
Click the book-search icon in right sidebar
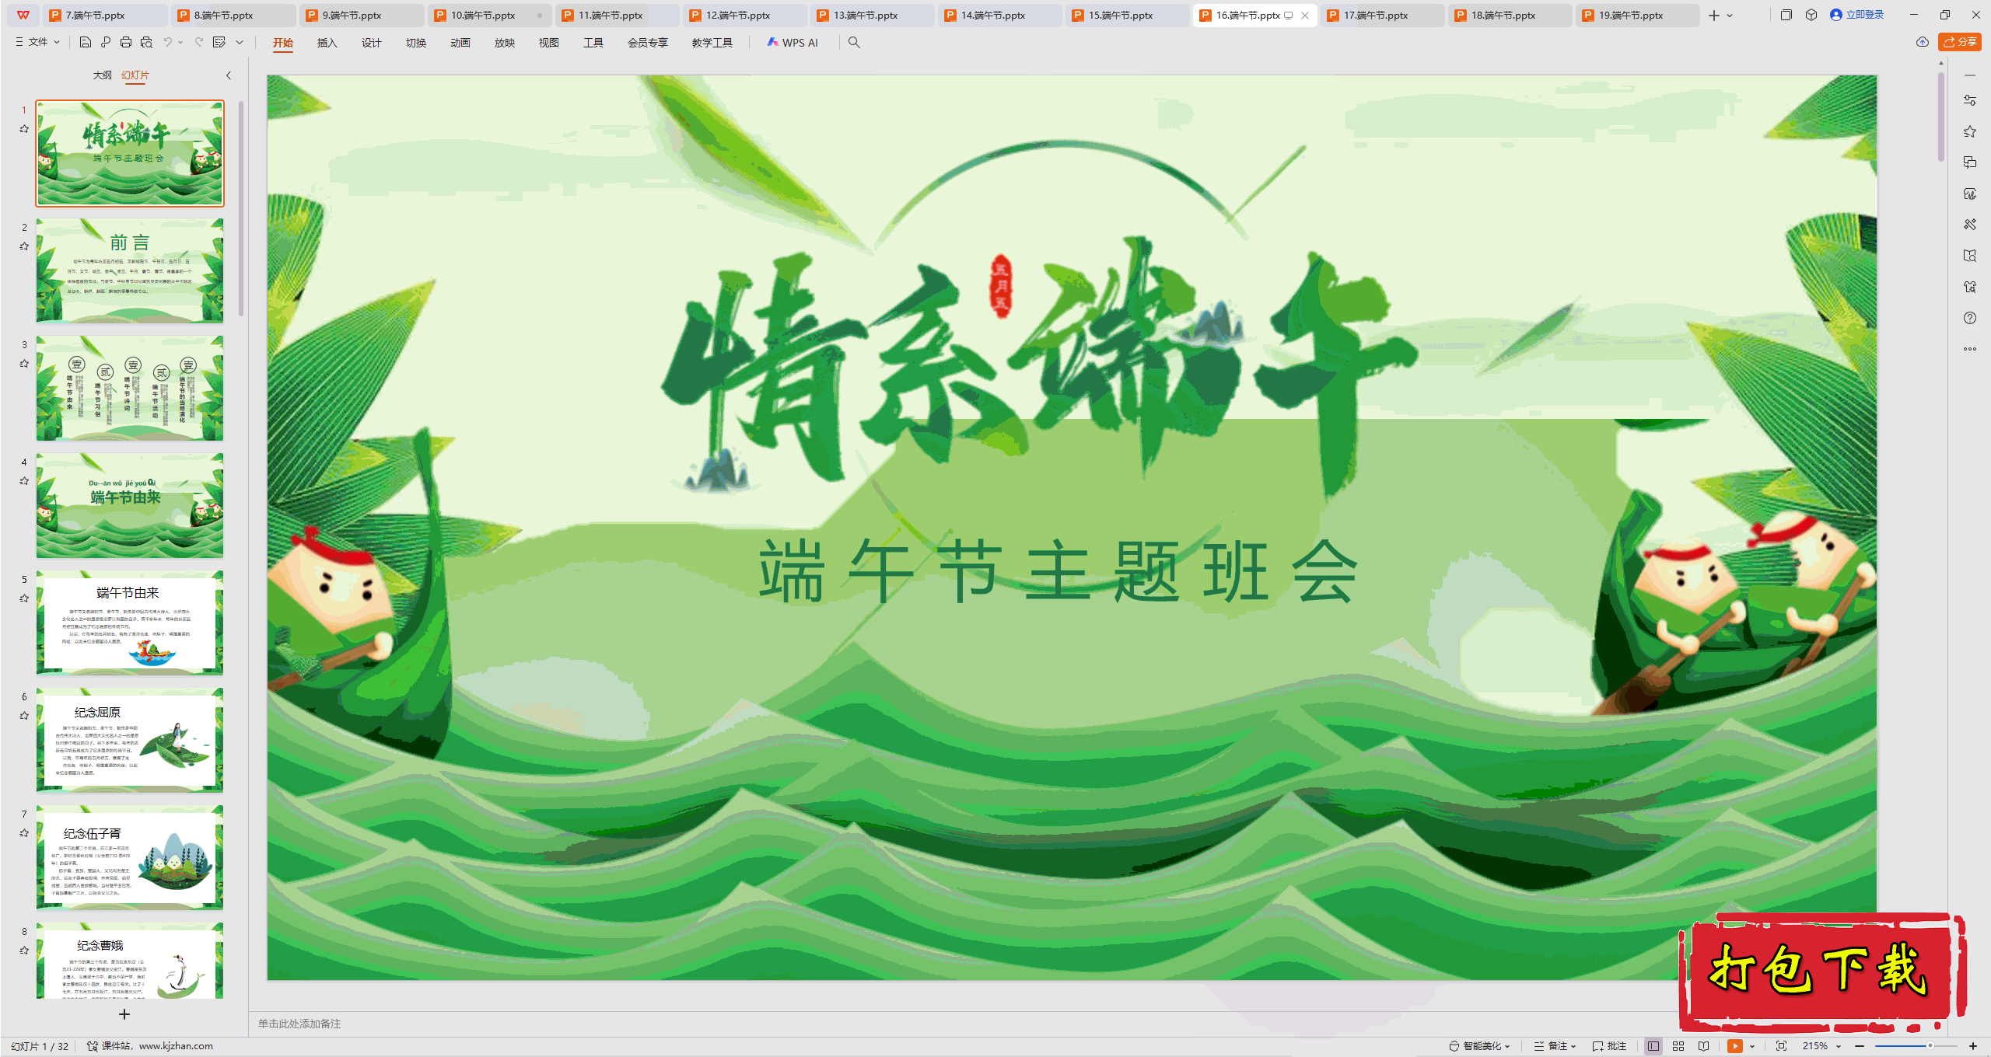coord(1970,256)
